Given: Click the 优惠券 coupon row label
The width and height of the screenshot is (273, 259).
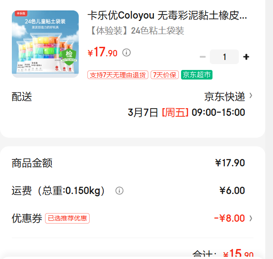Looking at the screenshot, I should click(27, 218).
